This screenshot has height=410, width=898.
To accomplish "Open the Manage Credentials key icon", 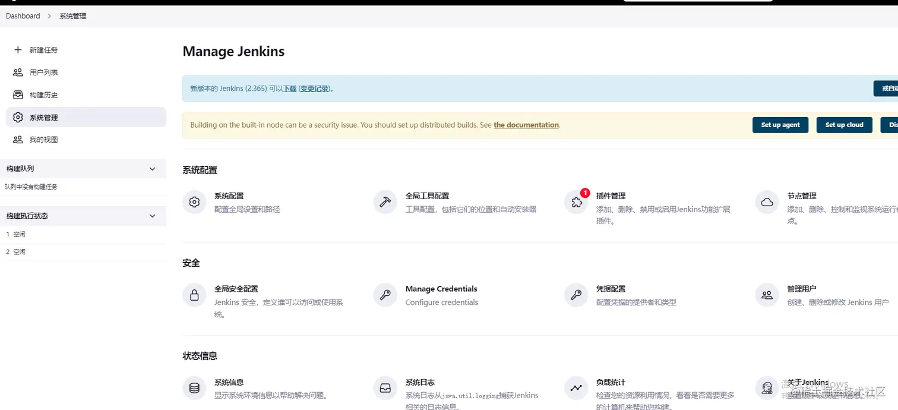I will [x=385, y=295].
